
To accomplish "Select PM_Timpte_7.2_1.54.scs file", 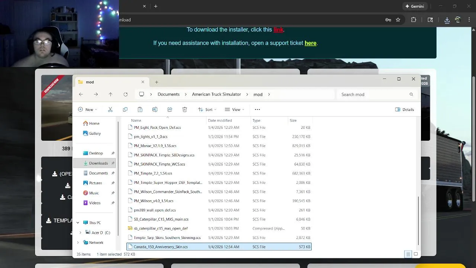I will tap(219, 173).
